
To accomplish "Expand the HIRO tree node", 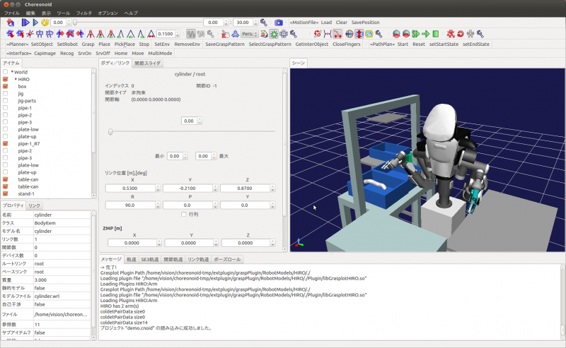I will (x=16, y=79).
